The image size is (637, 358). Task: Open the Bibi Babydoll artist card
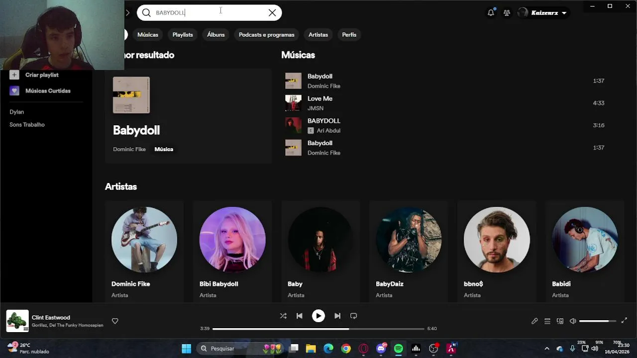point(232,252)
